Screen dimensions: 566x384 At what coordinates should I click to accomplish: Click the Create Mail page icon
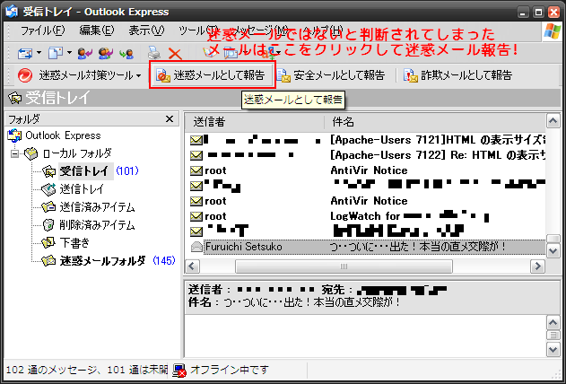coord(56,54)
